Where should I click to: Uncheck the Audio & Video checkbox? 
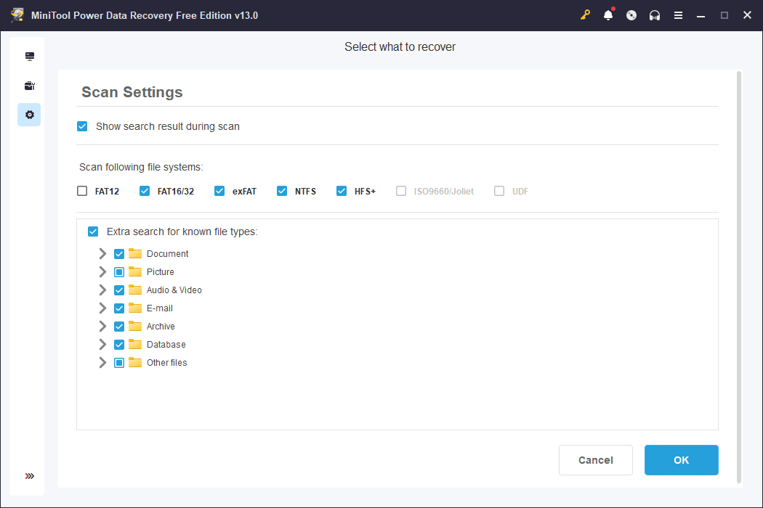pyautogui.click(x=119, y=290)
